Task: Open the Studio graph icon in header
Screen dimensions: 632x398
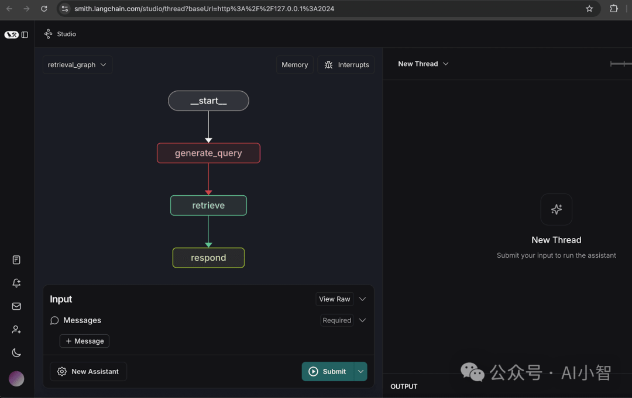Action: tap(48, 33)
